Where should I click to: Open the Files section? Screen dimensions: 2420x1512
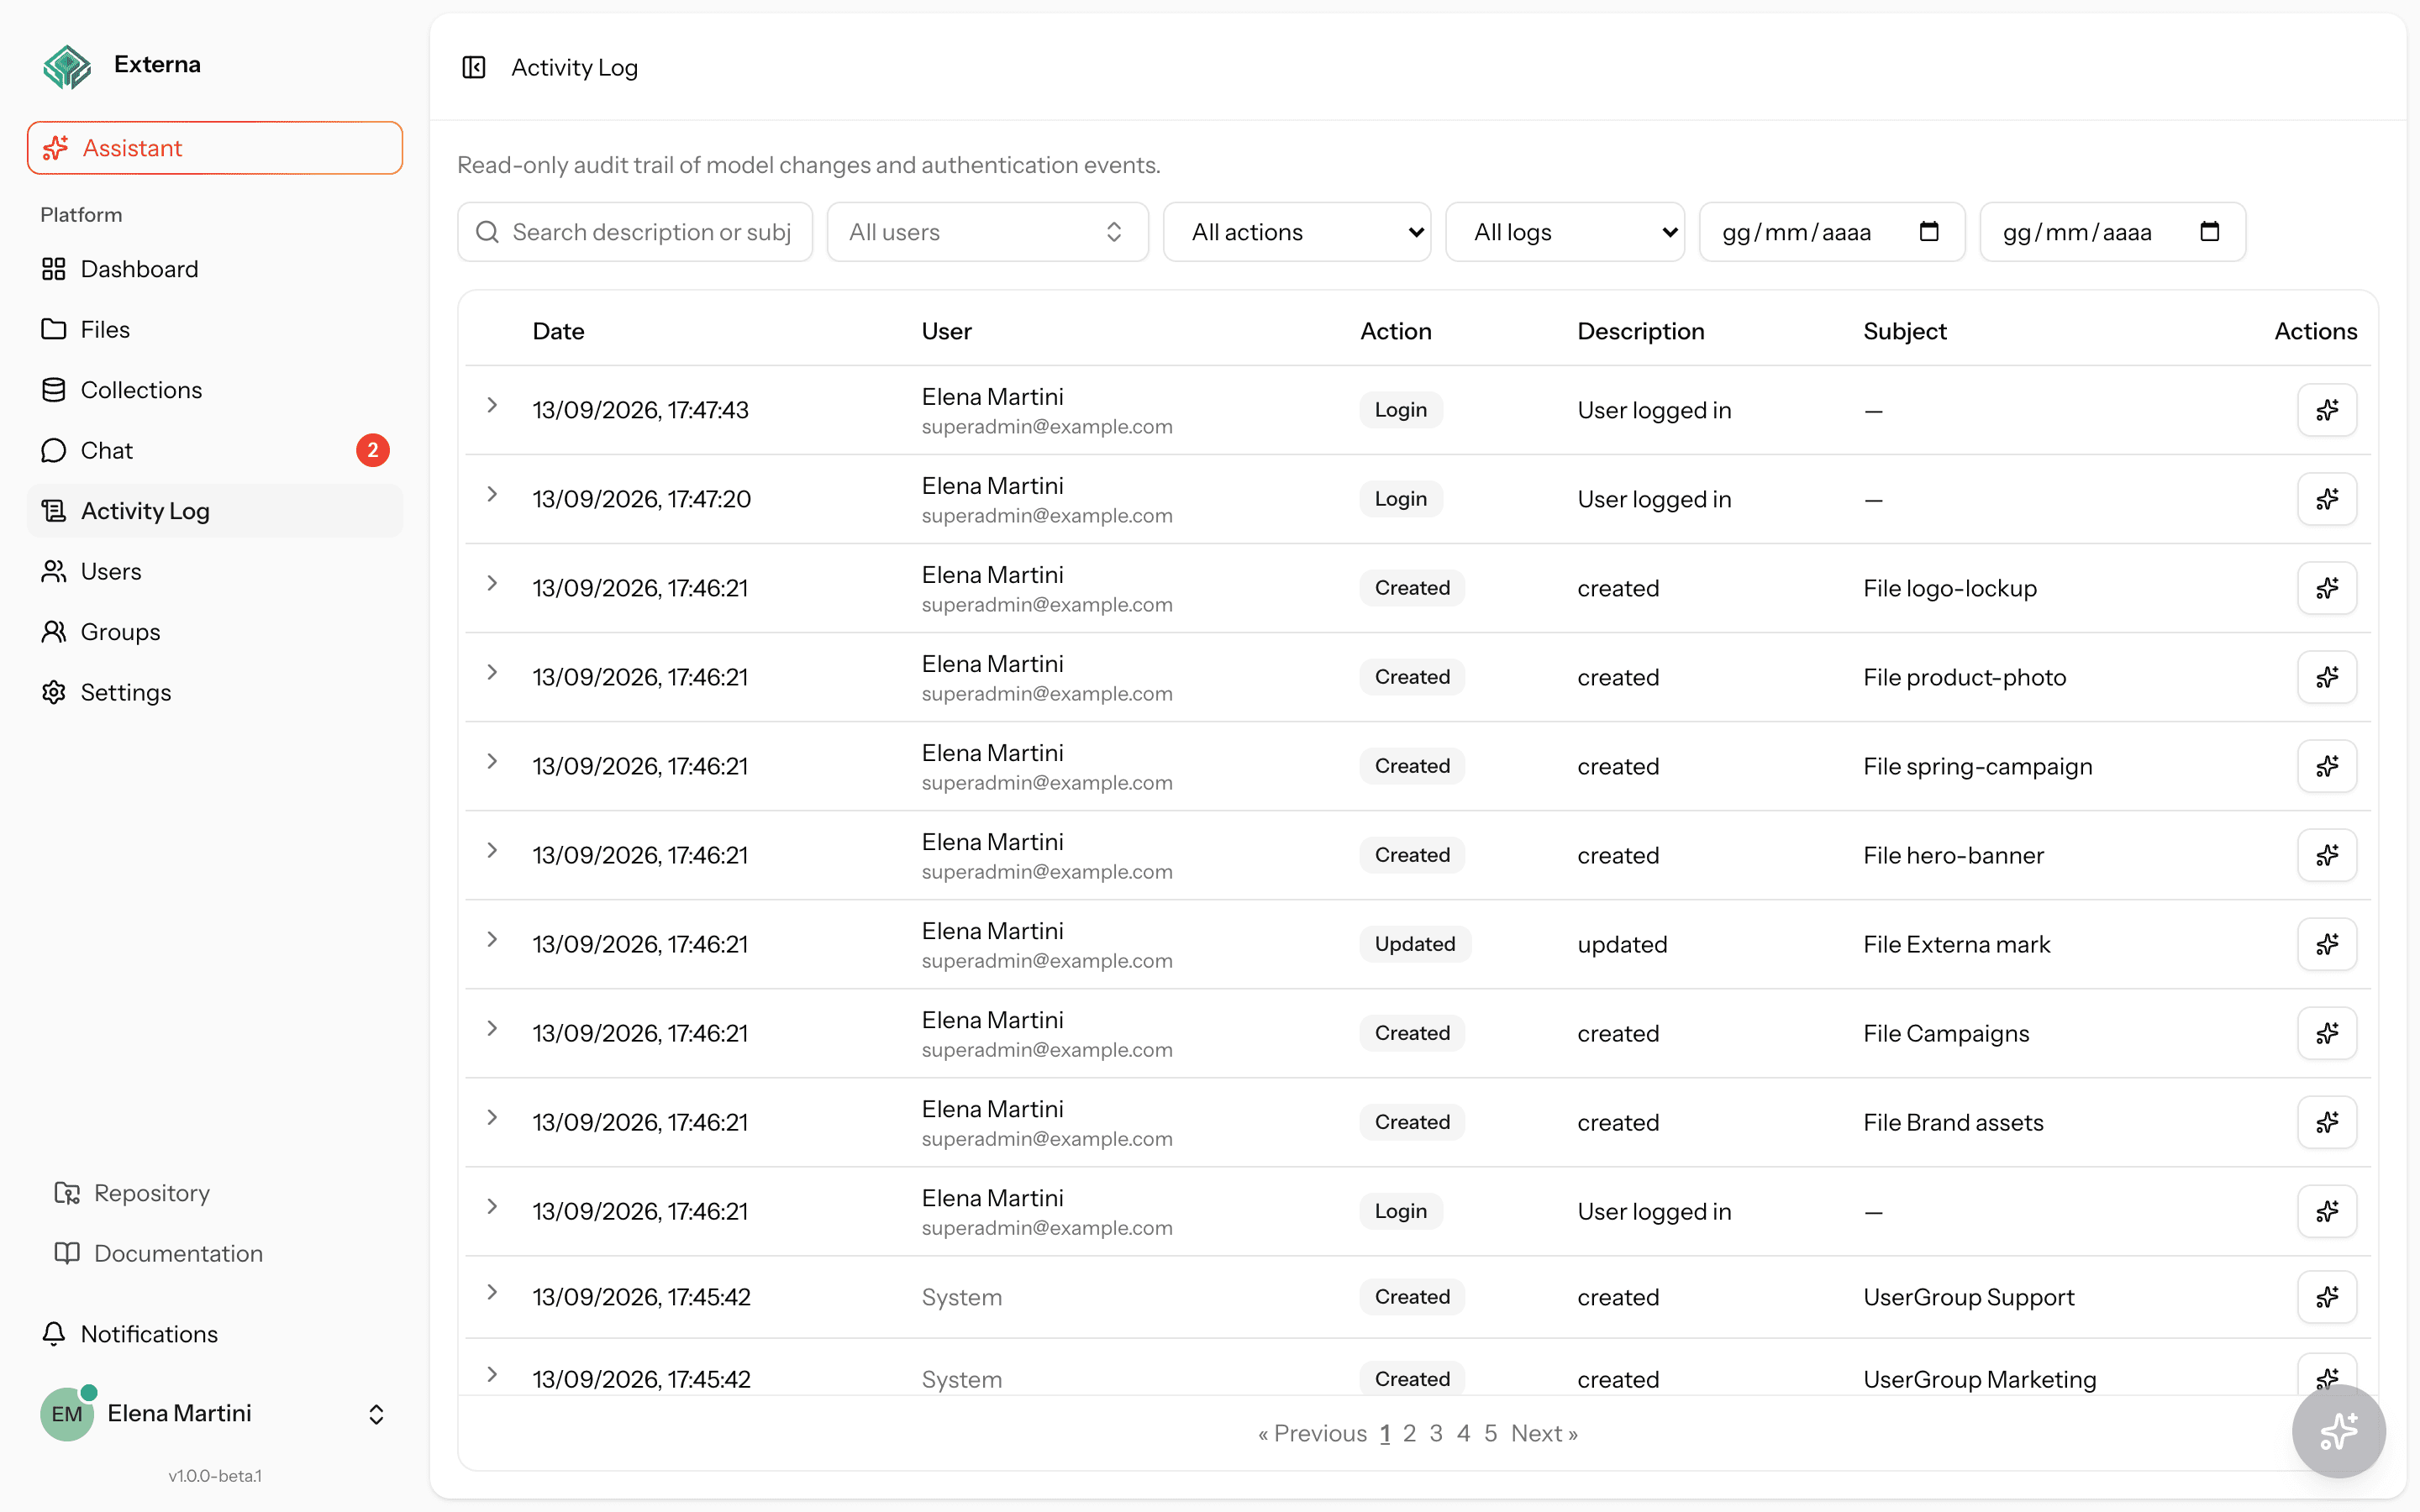(215, 329)
